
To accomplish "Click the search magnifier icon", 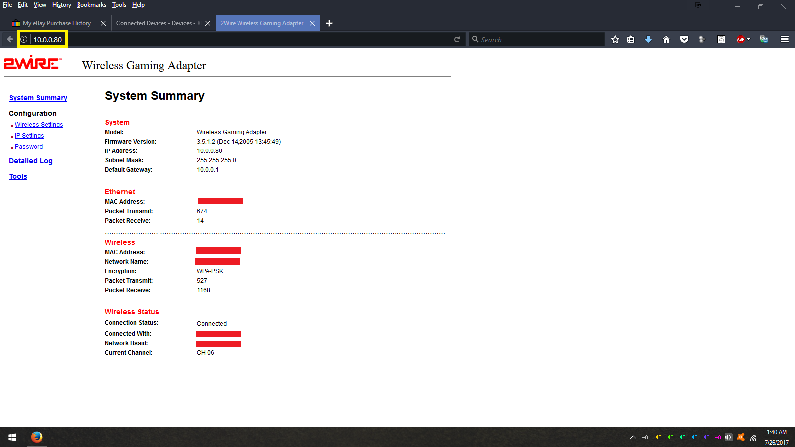I will pyautogui.click(x=476, y=39).
